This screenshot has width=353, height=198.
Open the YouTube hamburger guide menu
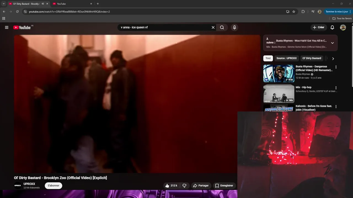click(x=7, y=28)
